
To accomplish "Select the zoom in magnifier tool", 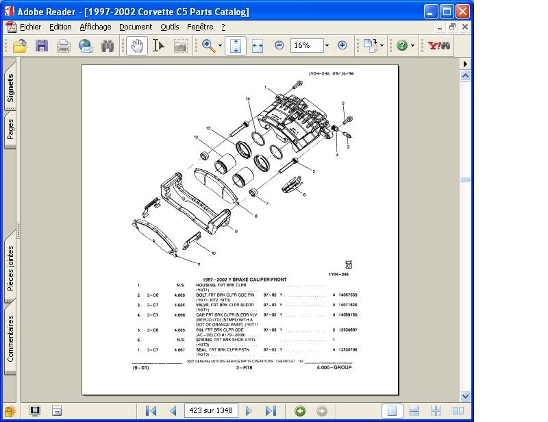I will pyautogui.click(x=209, y=46).
